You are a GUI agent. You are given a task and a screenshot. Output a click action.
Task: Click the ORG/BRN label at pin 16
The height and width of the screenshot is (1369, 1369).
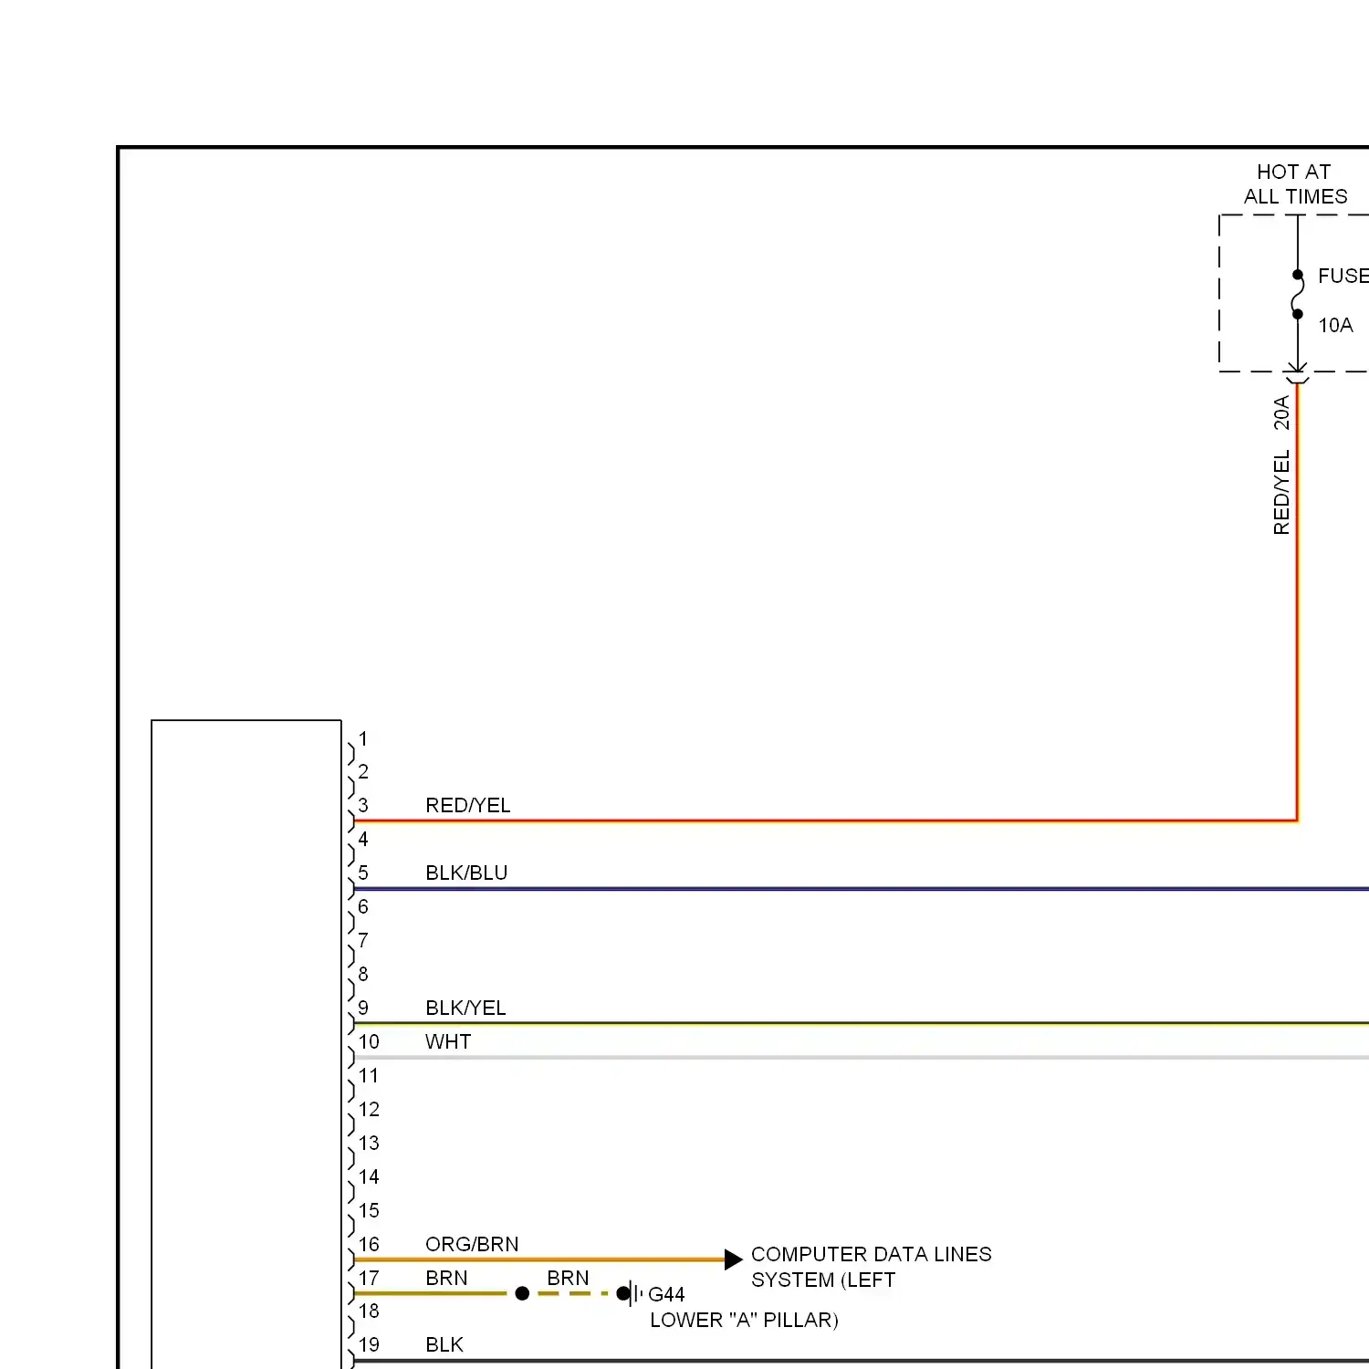tap(472, 1244)
